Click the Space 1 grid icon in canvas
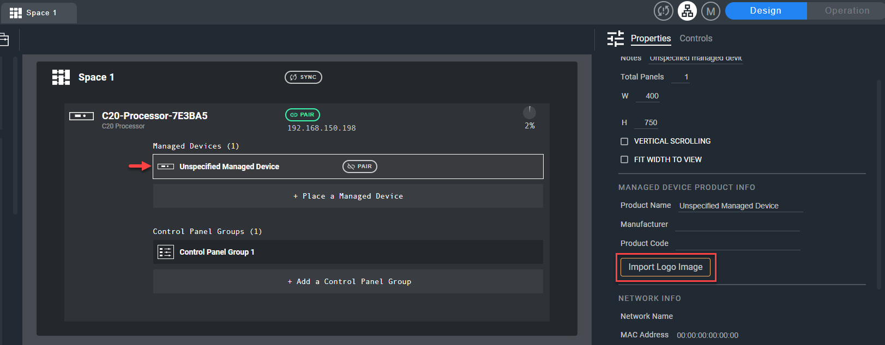 [x=61, y=77]
